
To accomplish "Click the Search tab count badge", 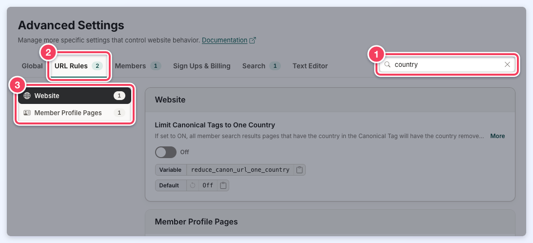I will coord(275,66).
